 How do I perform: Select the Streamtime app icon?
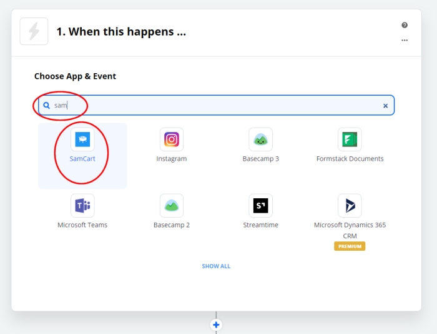click(x=260, y=206)
